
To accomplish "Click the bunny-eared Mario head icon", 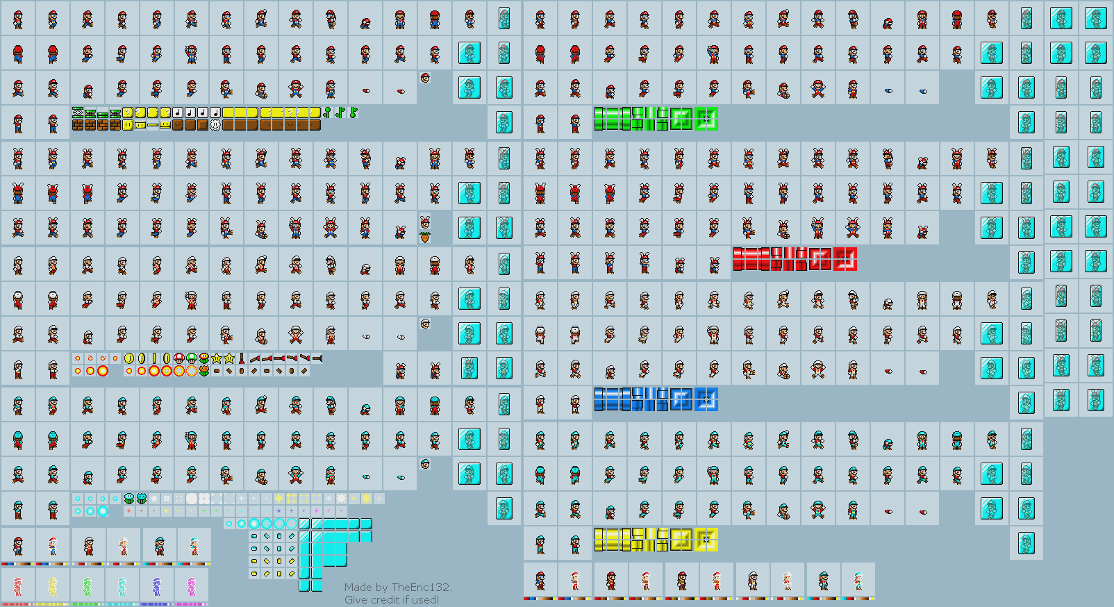I will click(425, 222).
